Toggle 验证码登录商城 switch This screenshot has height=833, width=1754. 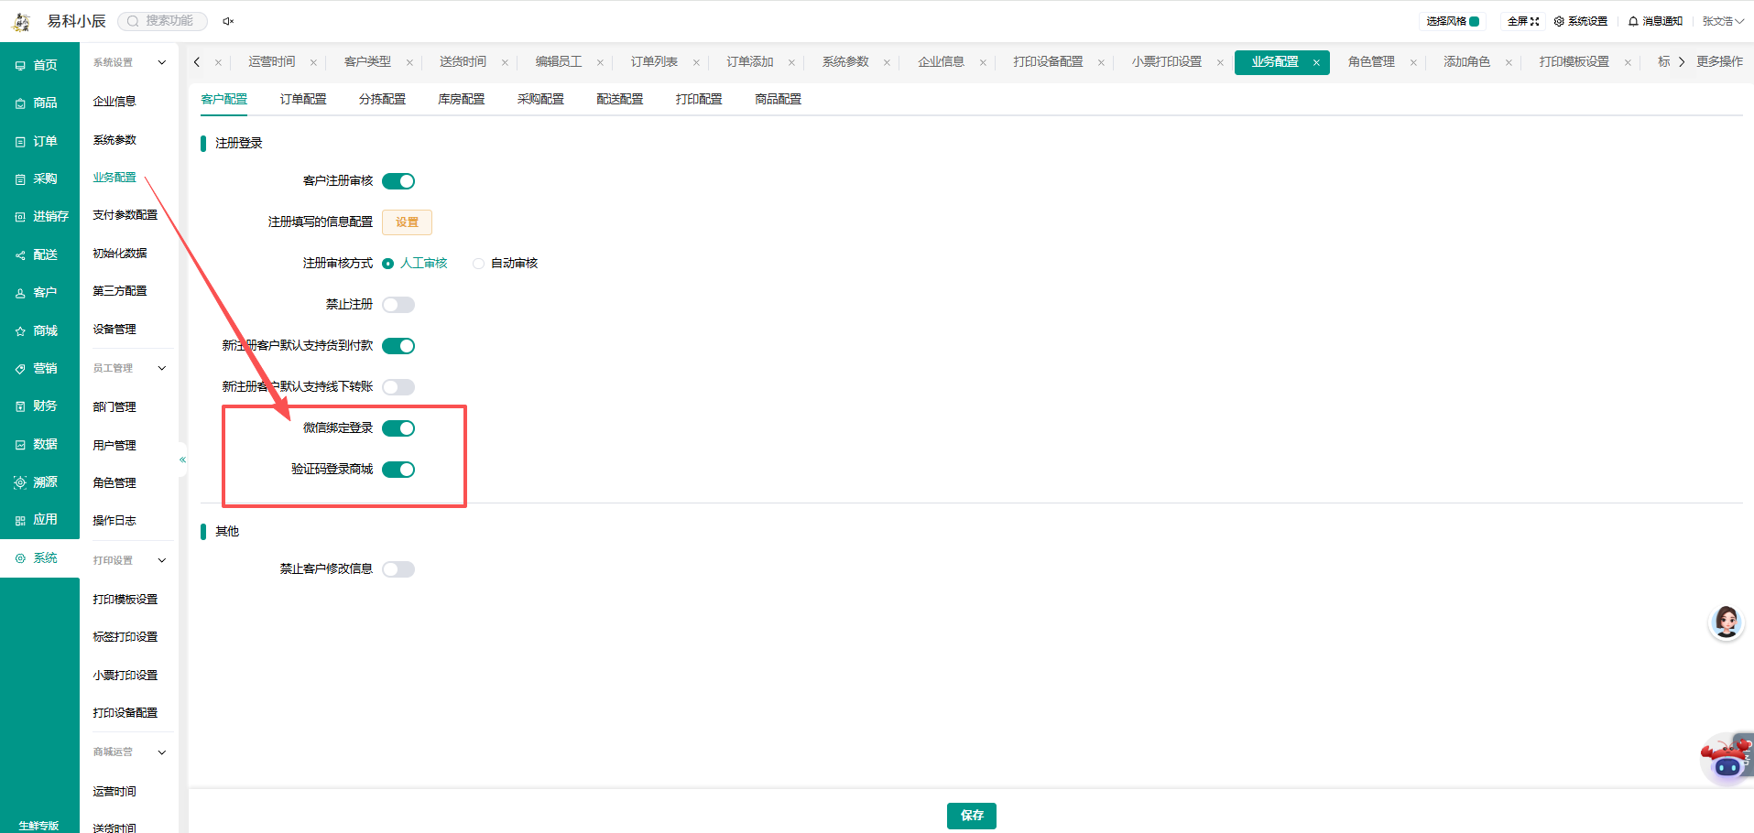(398, 470)
